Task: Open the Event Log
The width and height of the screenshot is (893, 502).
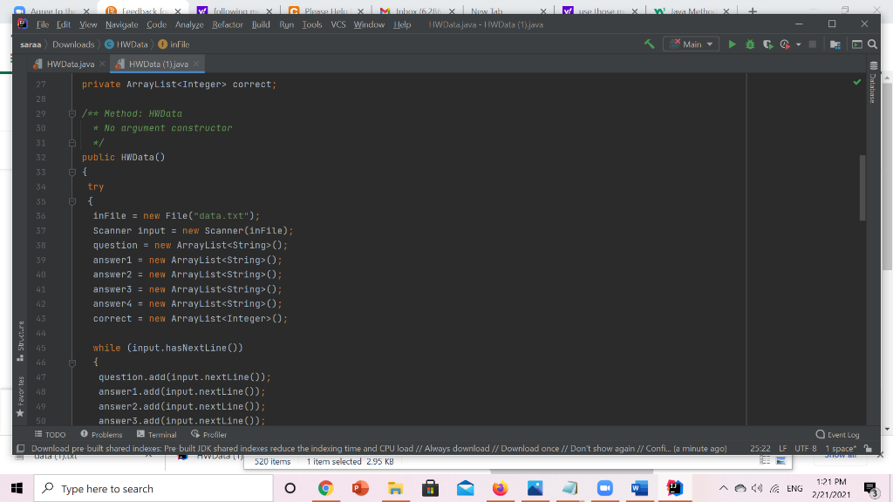Action: coord(837,434)
